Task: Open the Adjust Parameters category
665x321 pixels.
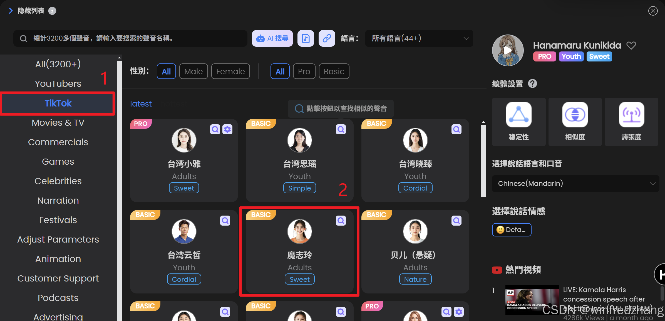Action: (58, 239)
